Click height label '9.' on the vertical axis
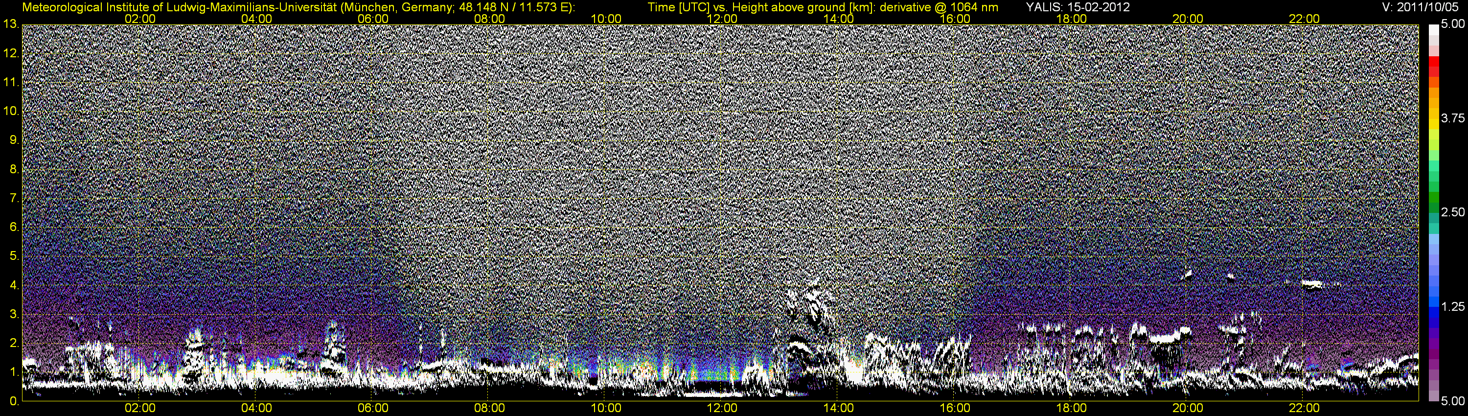Viewport: 1468px width, 416px height. tap(15, 140)
